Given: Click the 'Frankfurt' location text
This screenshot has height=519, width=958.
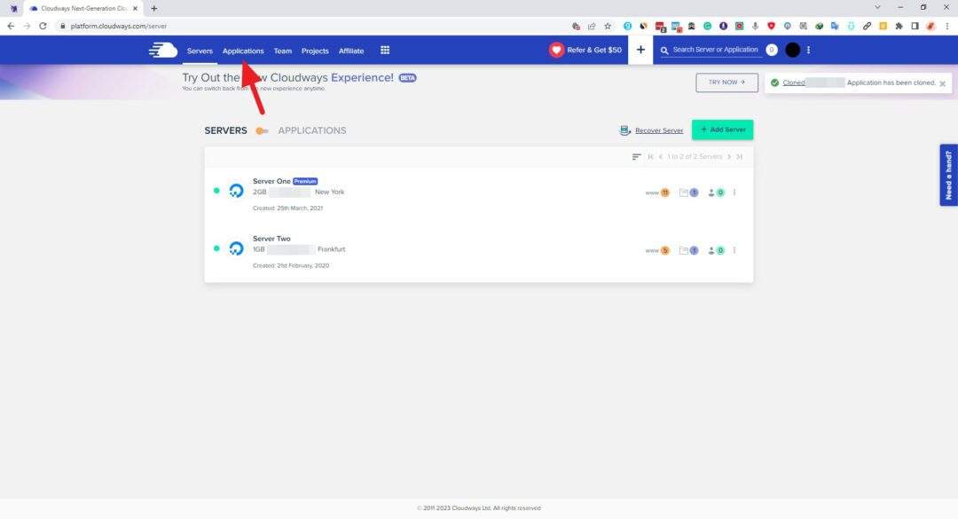Looking at the screenshot, I should 331,249.
